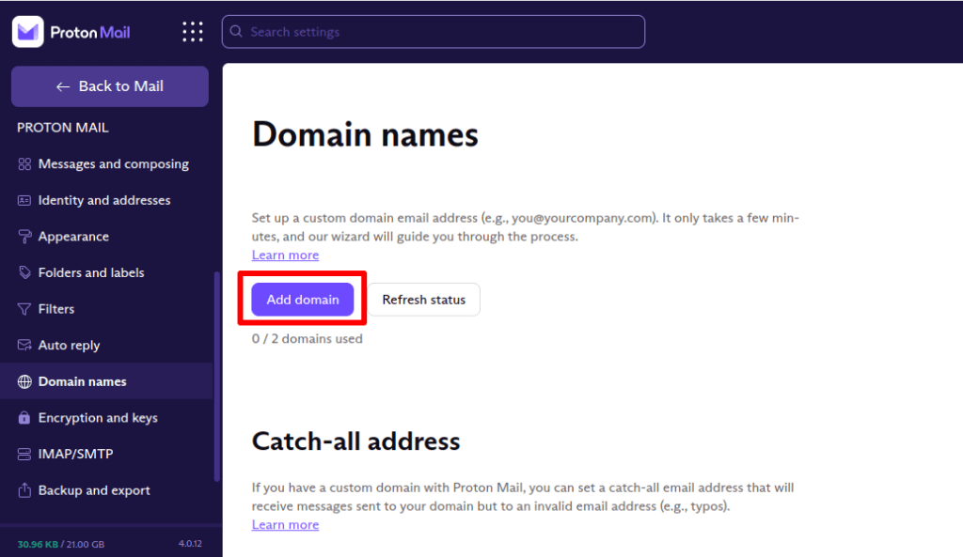Open Appearance settings via its icon
The height and width of the screenshot is (557, 963).
click(23, 236)
